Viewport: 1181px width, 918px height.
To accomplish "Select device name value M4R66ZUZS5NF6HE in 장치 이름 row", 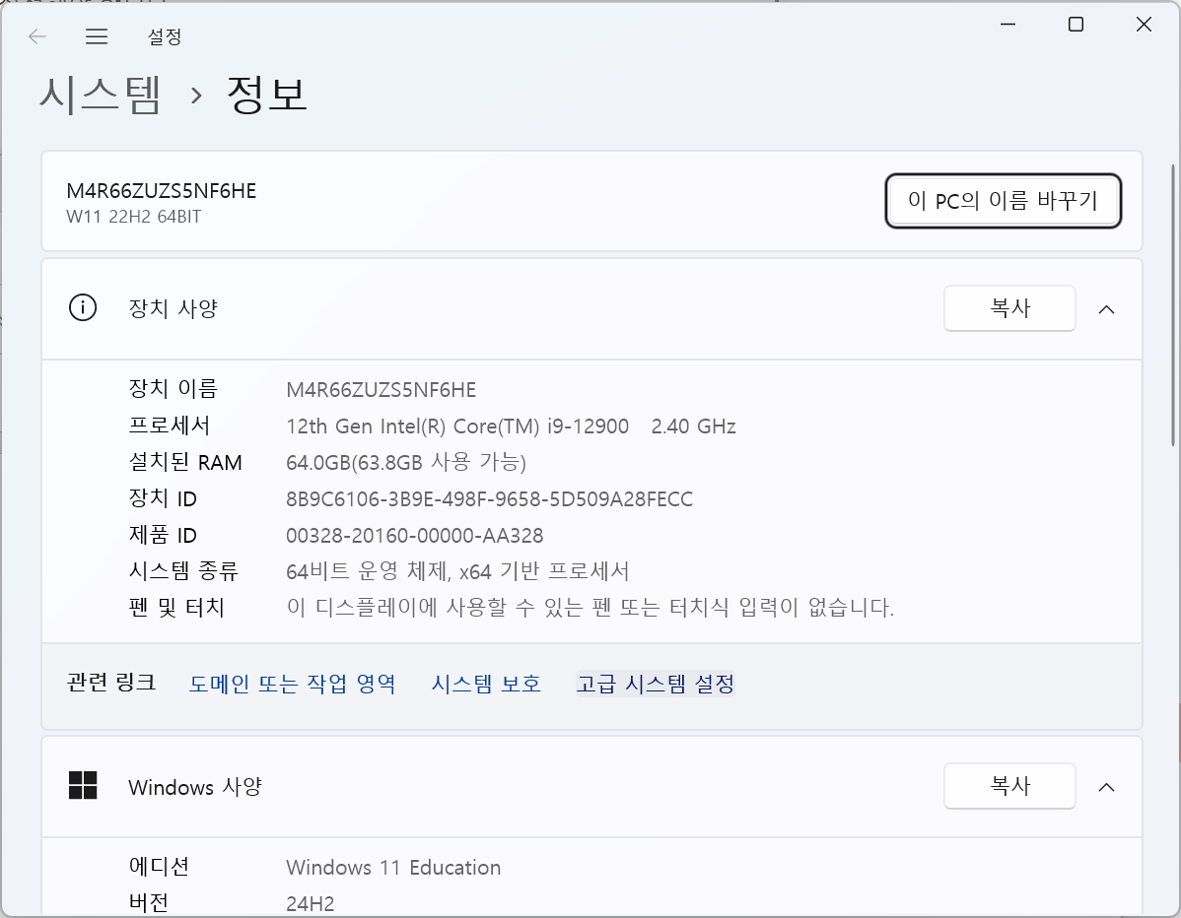I will 382,390.
